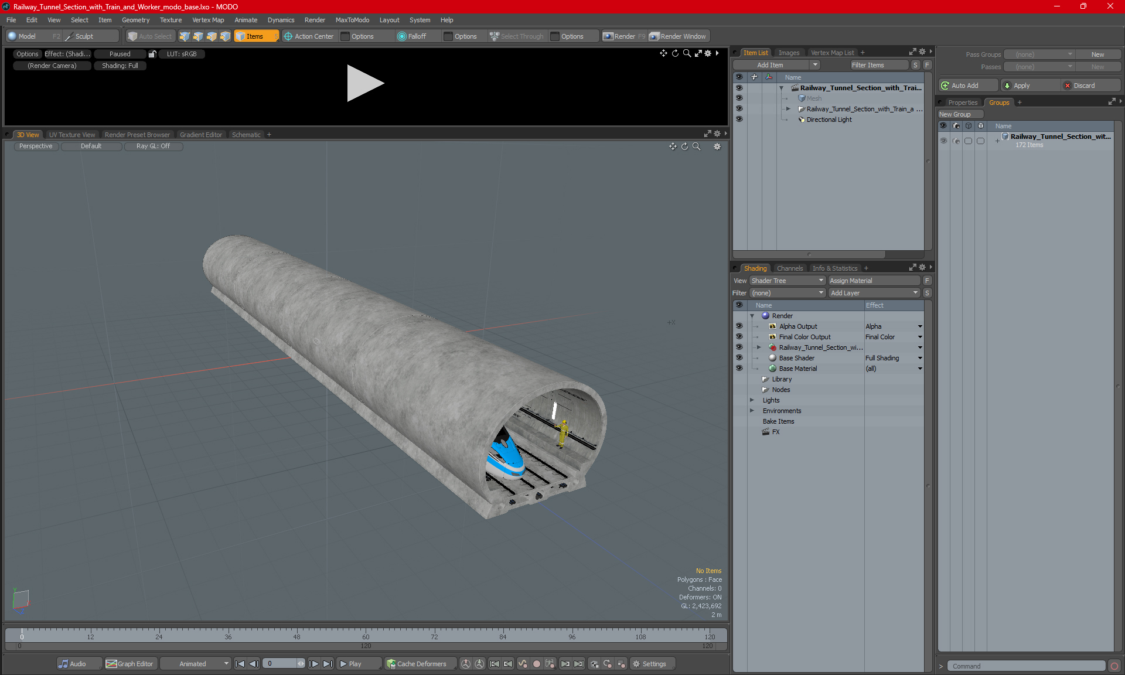The width and height of the screenshot is (1125, 675).
Task: Switch to UV Texture View tab
Action: point(72,135)
